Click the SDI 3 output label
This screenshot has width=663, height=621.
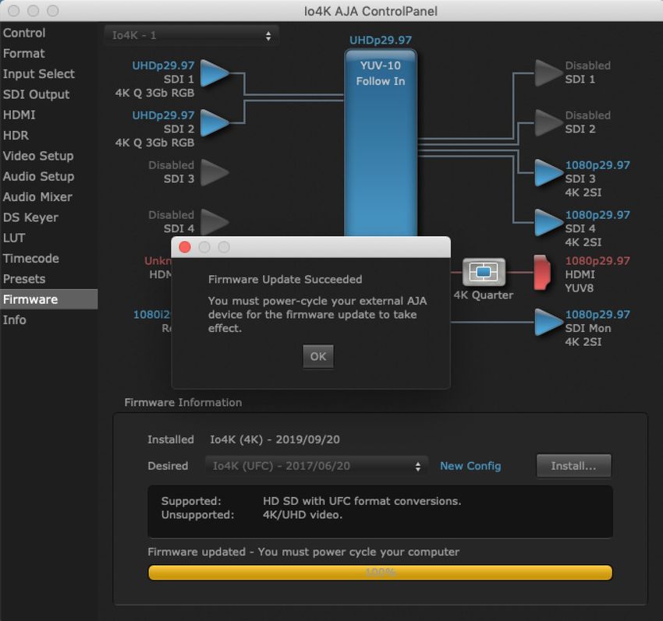click(580, 178)
